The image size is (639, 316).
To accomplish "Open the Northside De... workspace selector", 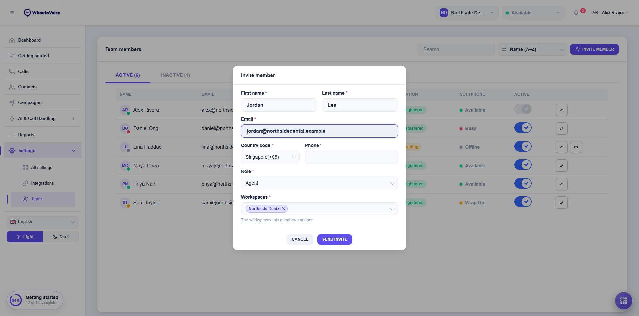I will point(467,13).
